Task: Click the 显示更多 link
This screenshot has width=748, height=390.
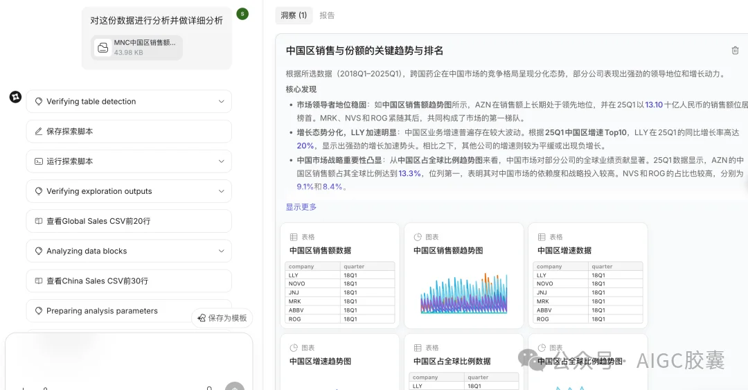Action: [301, 206]
